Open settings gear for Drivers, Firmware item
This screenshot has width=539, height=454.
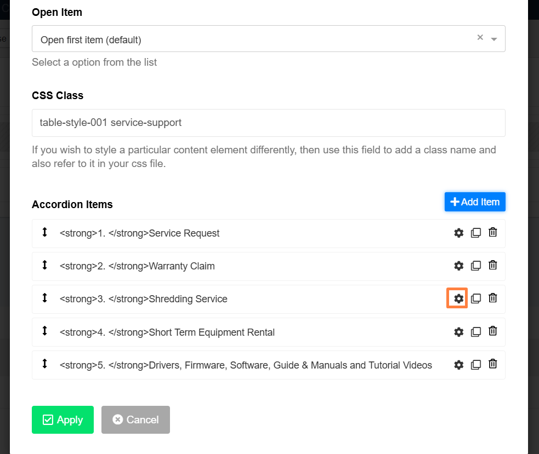click(458, 365)
